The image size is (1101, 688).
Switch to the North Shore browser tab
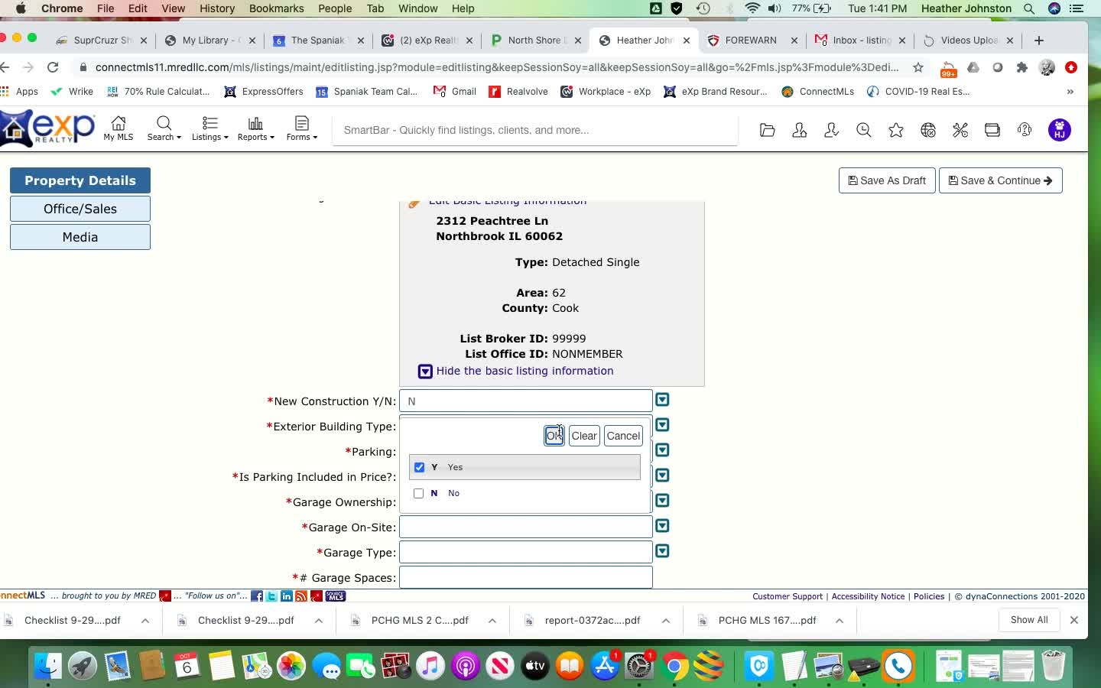pyautogui.click(x=535, y=41)
